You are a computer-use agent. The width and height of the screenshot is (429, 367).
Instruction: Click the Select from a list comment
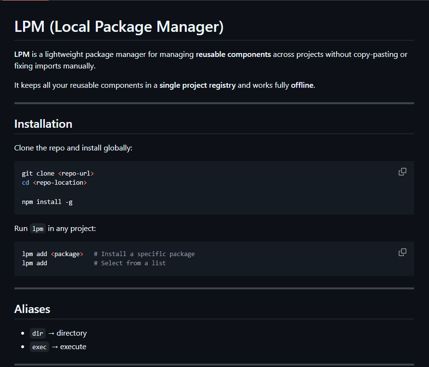(131, 263)
